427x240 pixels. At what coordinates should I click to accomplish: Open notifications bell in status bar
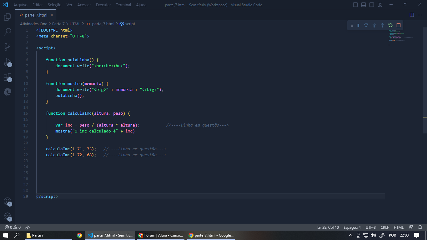(x=420, y=227)
